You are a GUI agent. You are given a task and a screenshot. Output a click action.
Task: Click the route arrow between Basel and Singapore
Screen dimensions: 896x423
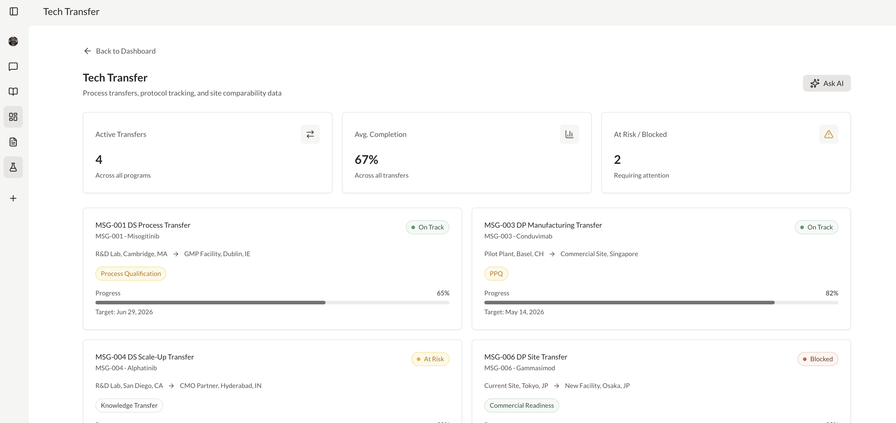[552, 254]
